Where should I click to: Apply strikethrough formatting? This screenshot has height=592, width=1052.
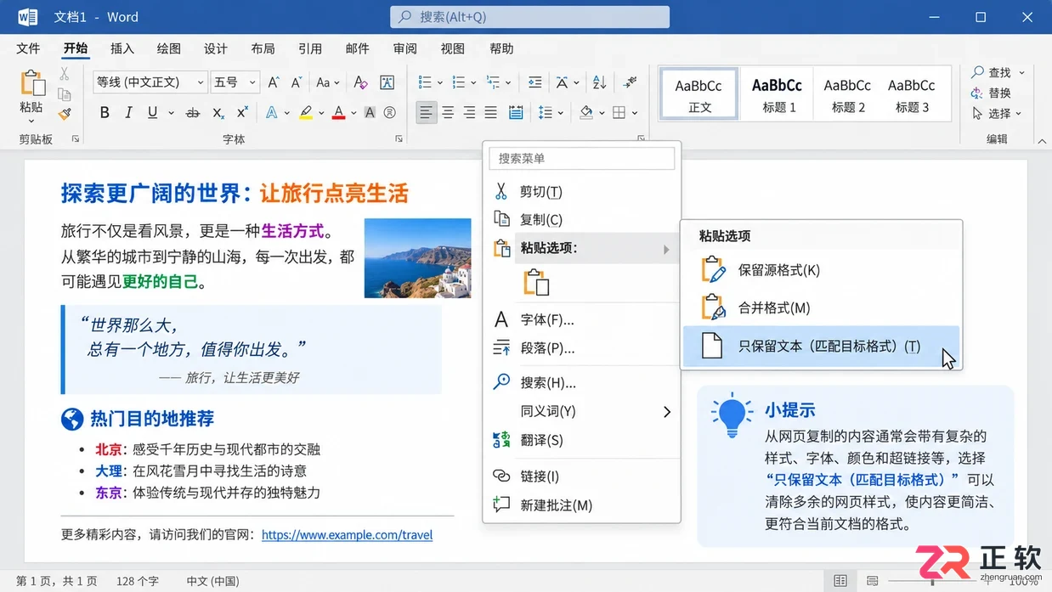coord(192,112)
